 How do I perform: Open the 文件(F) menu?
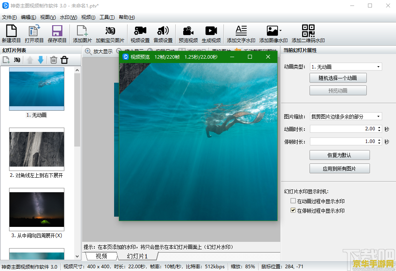(9, 17)
